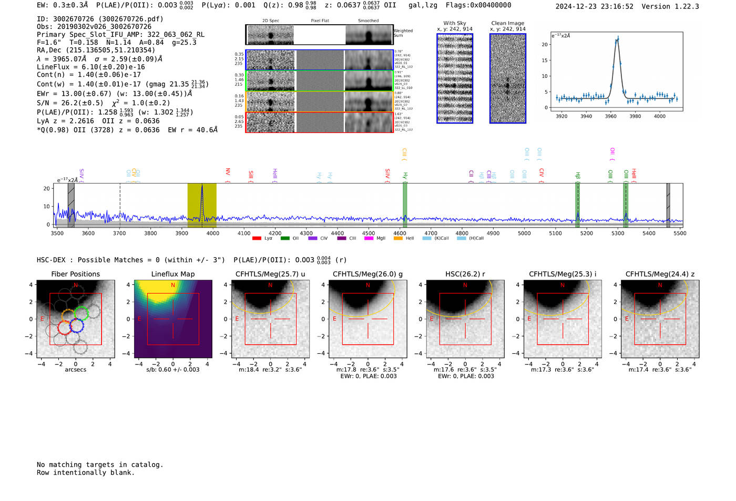This screenshot has width=736, height=501.
Task: Click the green Hβ band near 5170
Action: 577,206
